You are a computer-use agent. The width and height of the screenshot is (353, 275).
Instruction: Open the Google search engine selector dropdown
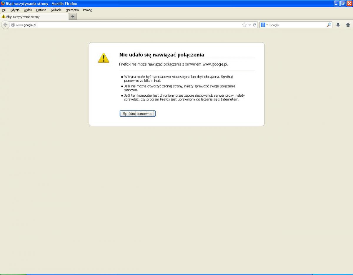click(x=264, y=25)
